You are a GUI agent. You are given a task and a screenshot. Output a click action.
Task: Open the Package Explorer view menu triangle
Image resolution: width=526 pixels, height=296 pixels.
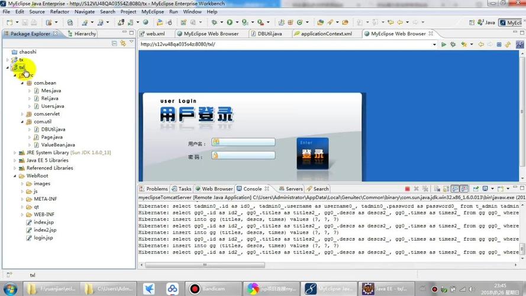(x=131, y=42)
